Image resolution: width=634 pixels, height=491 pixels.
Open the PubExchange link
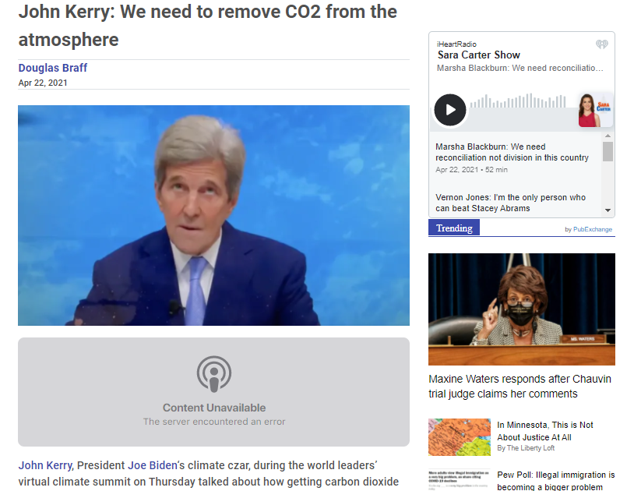point(593,229)
